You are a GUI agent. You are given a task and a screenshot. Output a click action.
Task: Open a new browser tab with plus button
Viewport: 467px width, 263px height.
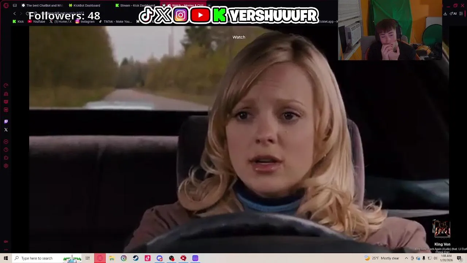pyautogui.click(x=209, y=5)
